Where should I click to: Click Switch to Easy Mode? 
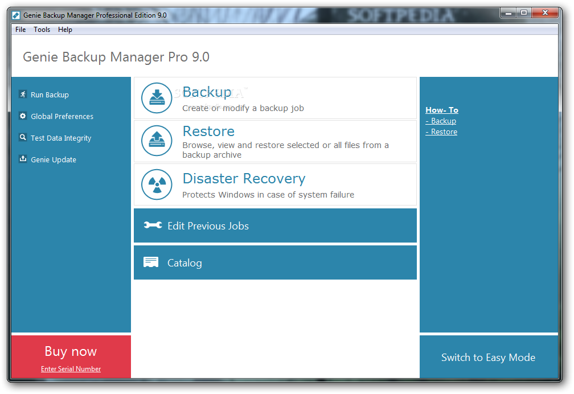pos(488,358)
